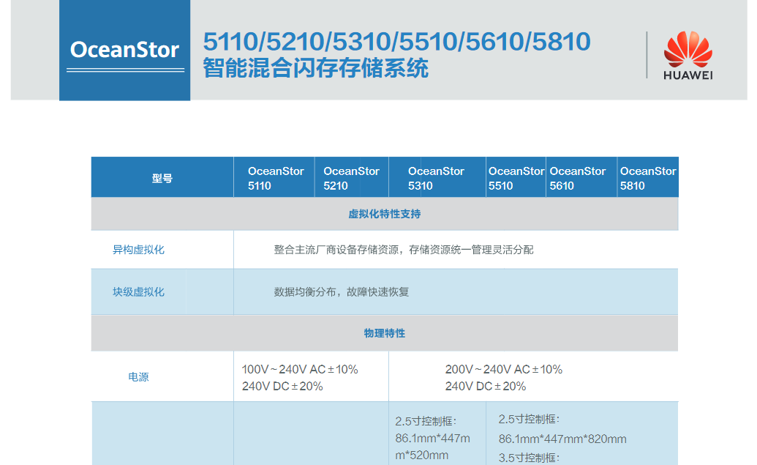
Task: Click the OceanStor blue banner badge
Action: pyautogui.click(x=124, y=50)
